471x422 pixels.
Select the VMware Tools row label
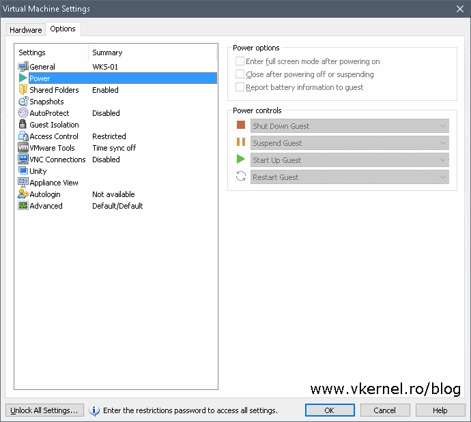[52, 148]
